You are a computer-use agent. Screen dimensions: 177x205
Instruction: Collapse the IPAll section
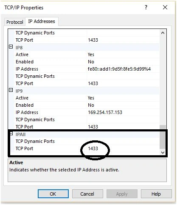pyautogui.click(x=11, y=134)
